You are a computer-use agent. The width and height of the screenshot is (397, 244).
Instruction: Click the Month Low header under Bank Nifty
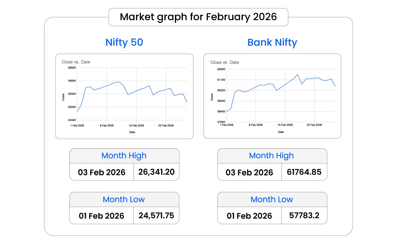pyautogui.click(x=272, y=199)
